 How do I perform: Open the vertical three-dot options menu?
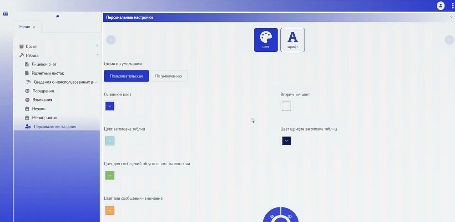pyautogui.click(x=452, y=5)
